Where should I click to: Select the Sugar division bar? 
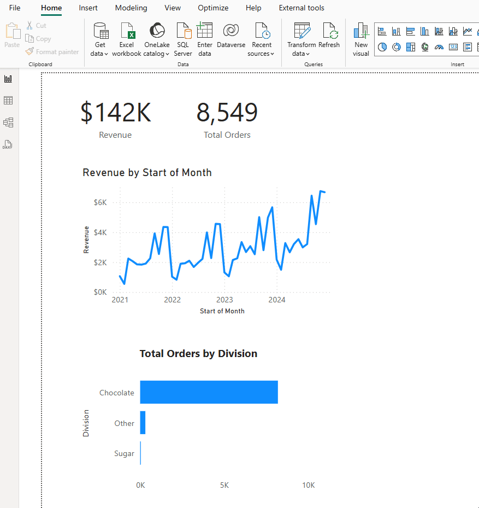click(x=140, y=453)
